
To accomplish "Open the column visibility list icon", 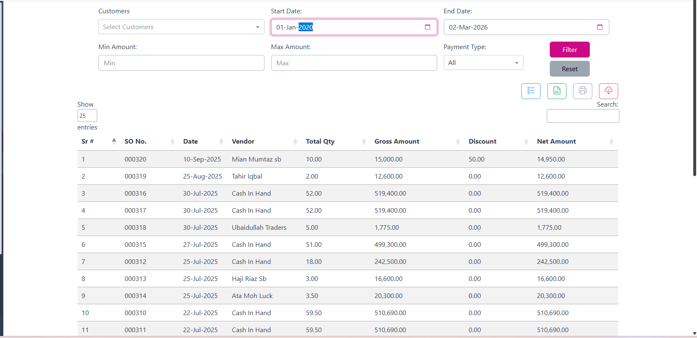I will pyautogui.click(x=531, y=91).
